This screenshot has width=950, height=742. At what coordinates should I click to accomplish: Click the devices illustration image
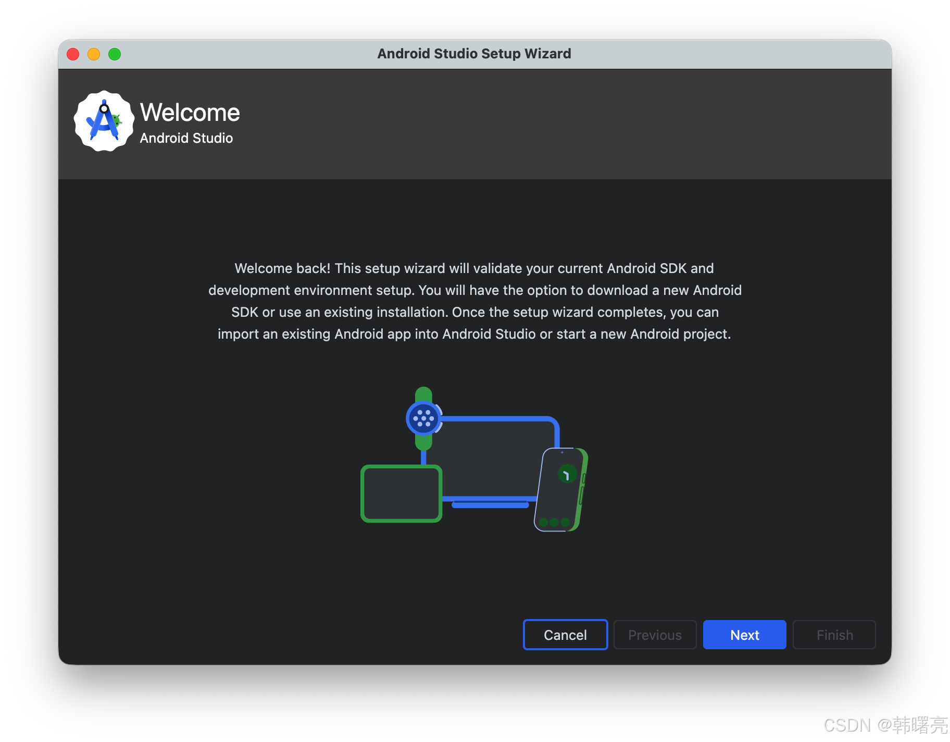coord(474,459)
